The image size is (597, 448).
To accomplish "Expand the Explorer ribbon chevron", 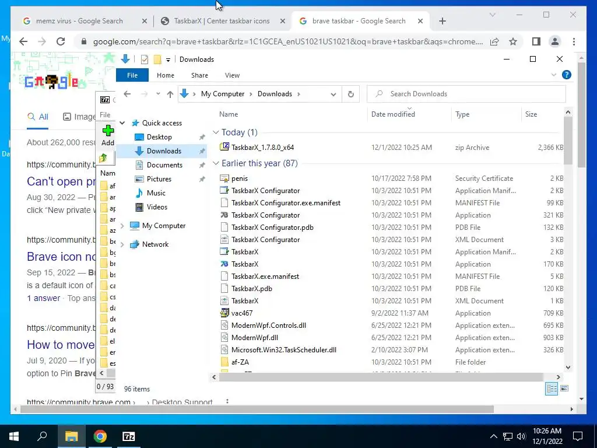I will 554,75.
